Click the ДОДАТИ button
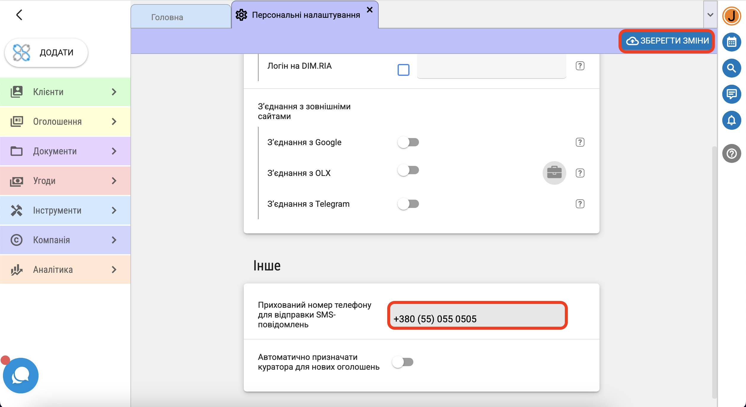 point(46,52)
